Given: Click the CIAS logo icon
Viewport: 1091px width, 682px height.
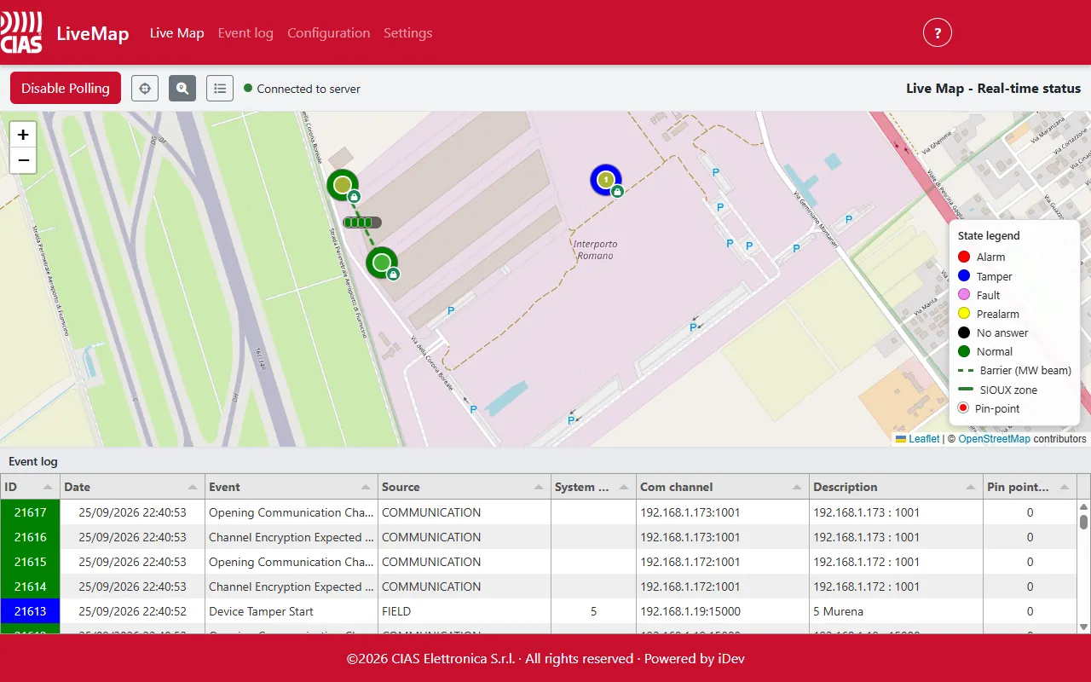Looking at the screenshot, I should point(21,32).
